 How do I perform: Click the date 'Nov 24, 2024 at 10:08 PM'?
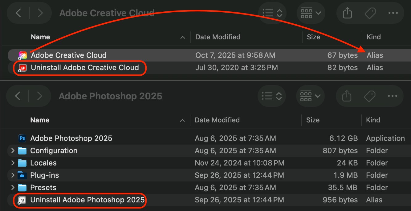239,163
